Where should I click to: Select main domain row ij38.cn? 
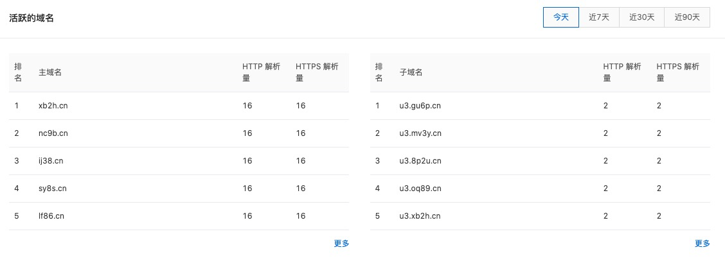(179, 161)
